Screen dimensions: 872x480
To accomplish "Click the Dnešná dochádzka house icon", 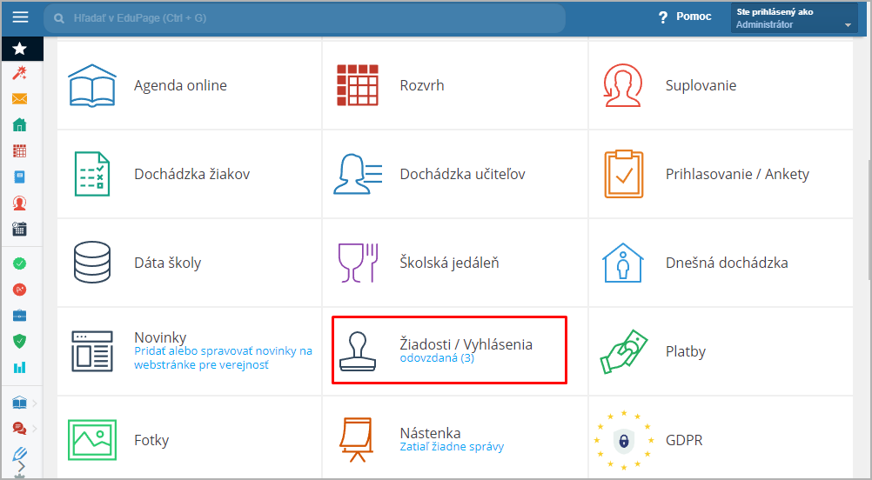I will (623, 263).
